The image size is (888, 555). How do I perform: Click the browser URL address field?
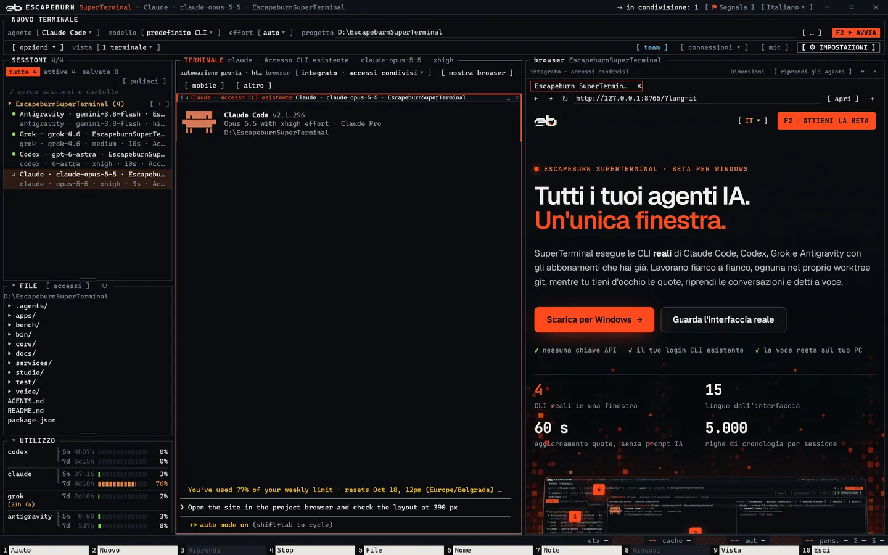(x=697, y=99)
